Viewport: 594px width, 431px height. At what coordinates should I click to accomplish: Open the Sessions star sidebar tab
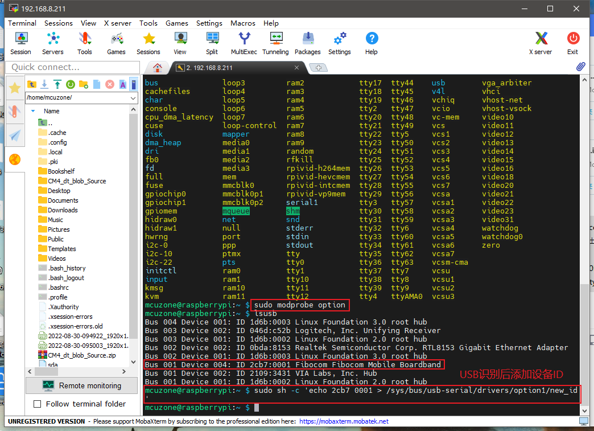point(15,88)
